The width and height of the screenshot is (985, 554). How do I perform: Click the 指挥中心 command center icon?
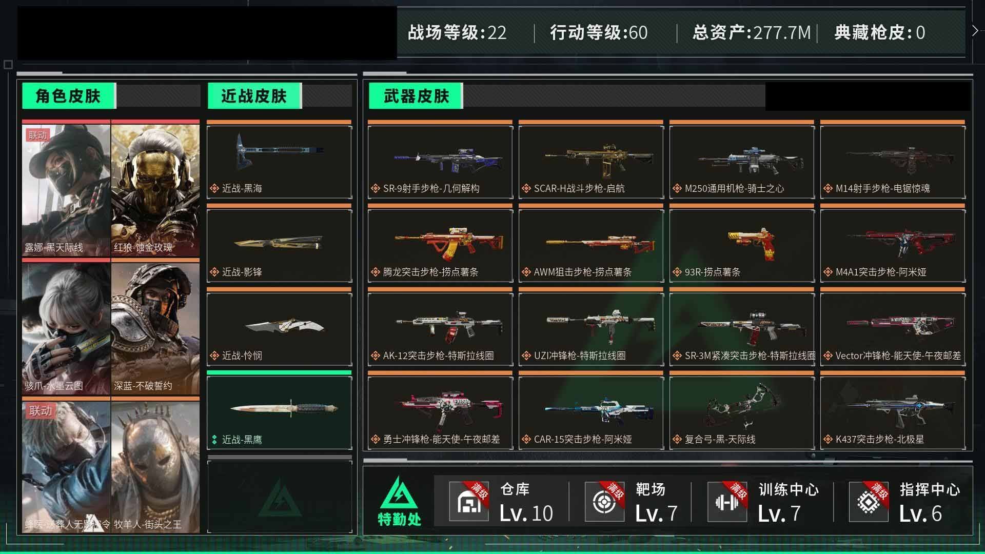click(868, 502)
